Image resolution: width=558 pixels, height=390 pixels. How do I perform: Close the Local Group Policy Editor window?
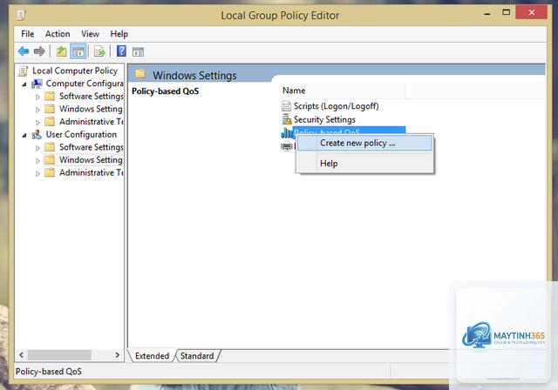(531, 12)
